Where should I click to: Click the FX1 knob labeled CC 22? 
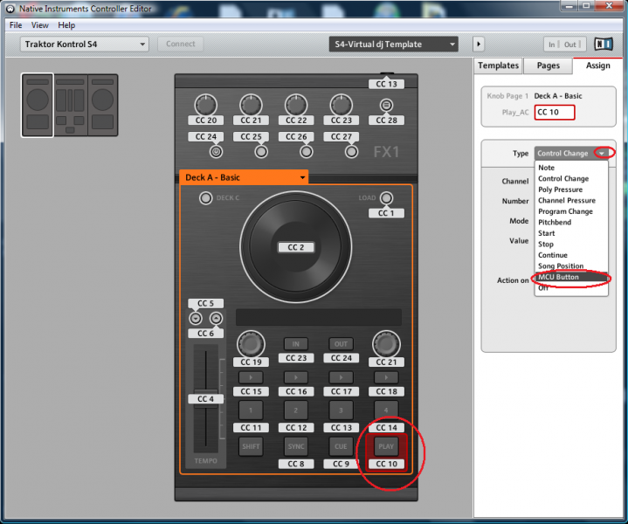[296, 106]
